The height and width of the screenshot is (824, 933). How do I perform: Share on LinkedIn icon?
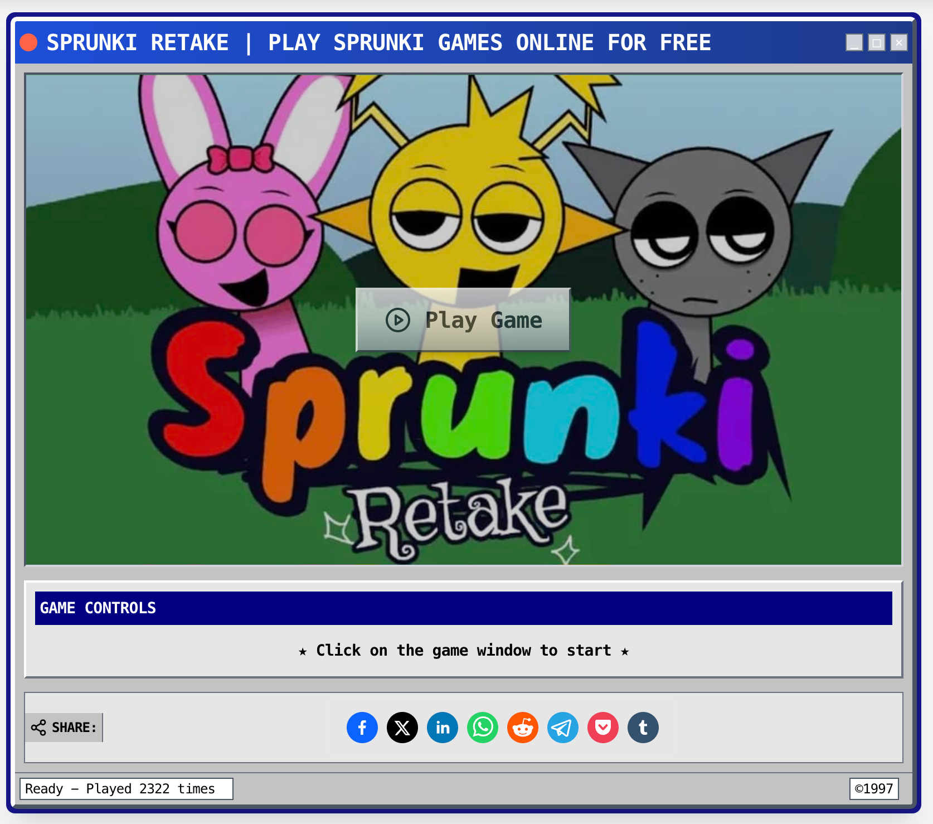[443, 728]
